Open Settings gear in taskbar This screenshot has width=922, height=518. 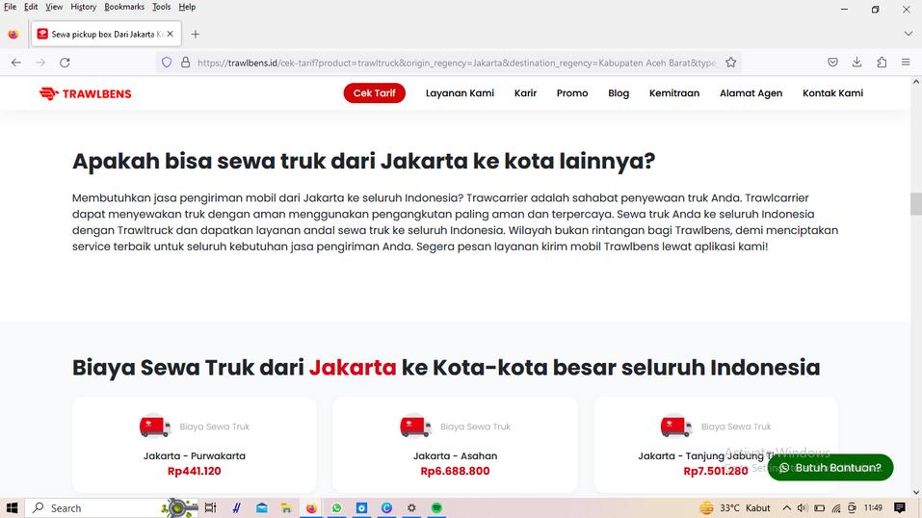click(x=411, y=508)
